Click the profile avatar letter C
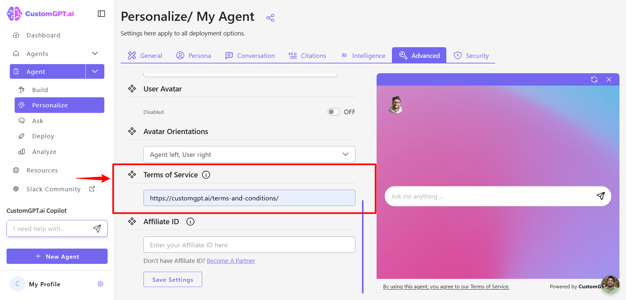 click(x=18, y=284)
